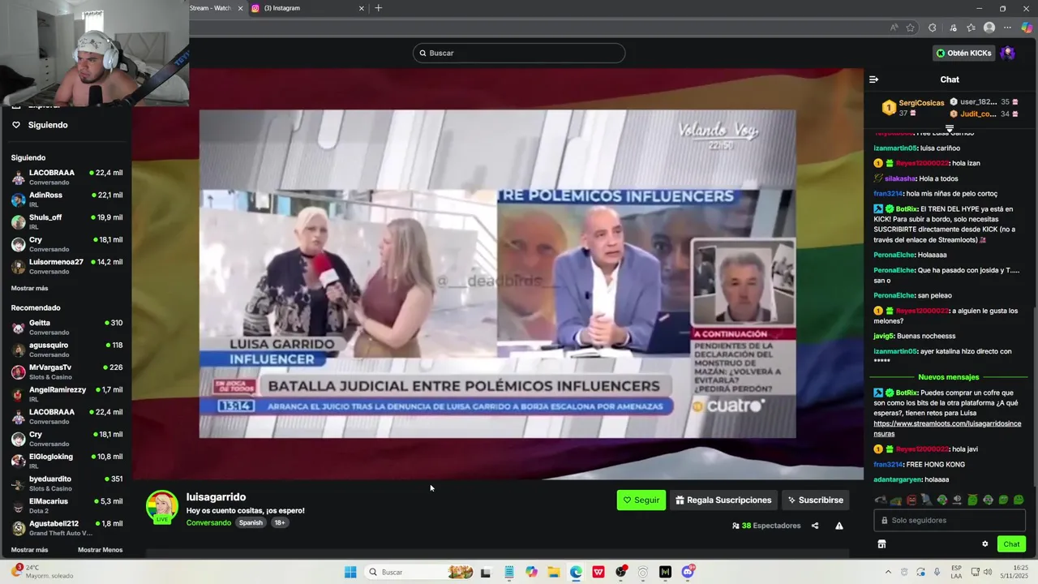This screenshot has height=584, width=1038.
Task: Open a new browser tab
Action: (x=378, y=8)
